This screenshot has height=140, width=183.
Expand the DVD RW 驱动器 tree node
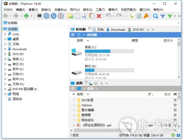[x=5, y=89]
